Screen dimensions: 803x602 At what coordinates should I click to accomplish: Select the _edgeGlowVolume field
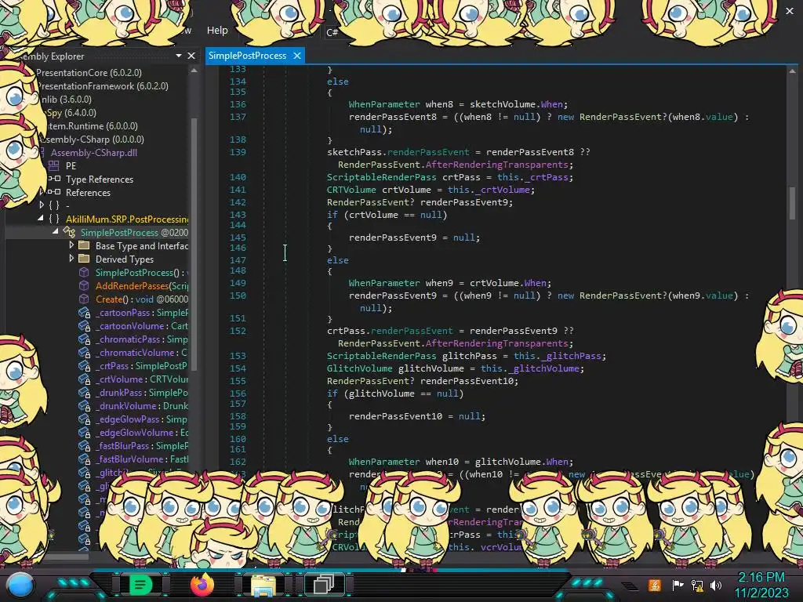142,432
